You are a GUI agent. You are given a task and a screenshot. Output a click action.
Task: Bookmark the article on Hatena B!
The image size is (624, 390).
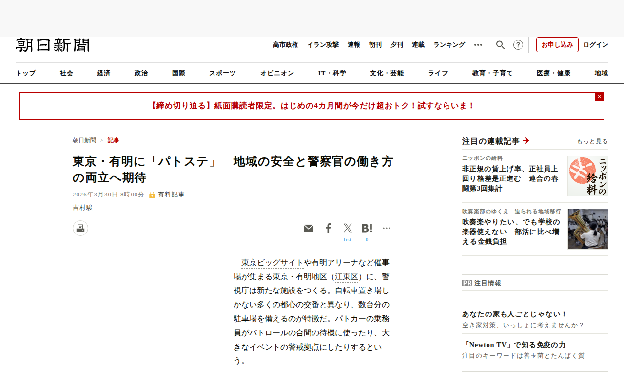[x=367, y=228]
